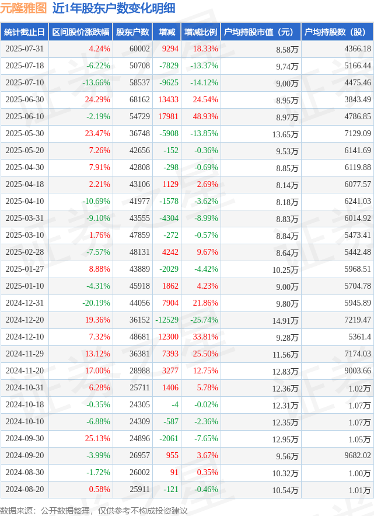Select shareholder count 60002 cell
Viewport: 374px width, 516px height.
[x=132, y=49]
